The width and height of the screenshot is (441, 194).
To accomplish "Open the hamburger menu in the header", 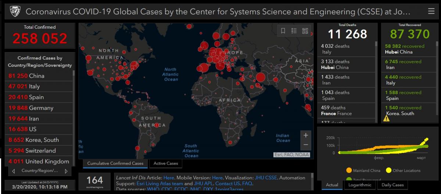I will 431,11.
